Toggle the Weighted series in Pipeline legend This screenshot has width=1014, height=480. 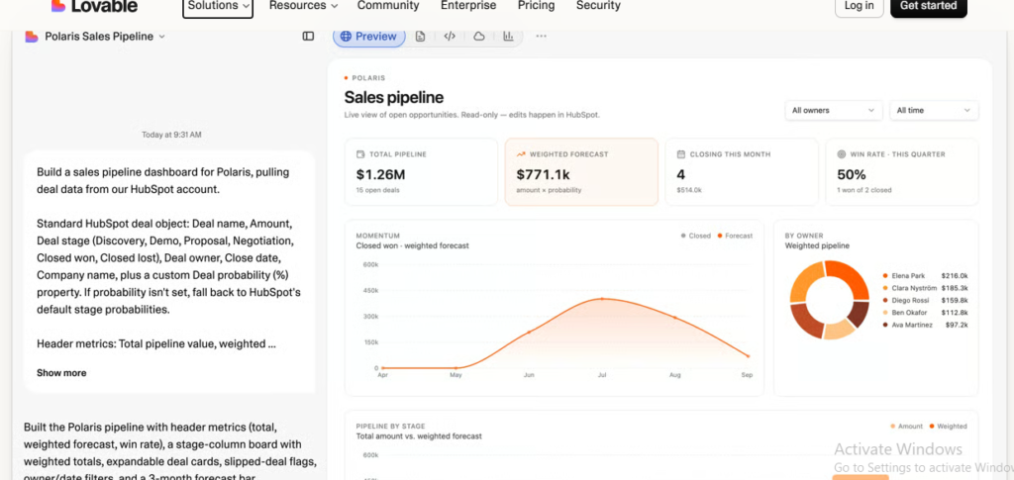point(948,427)
